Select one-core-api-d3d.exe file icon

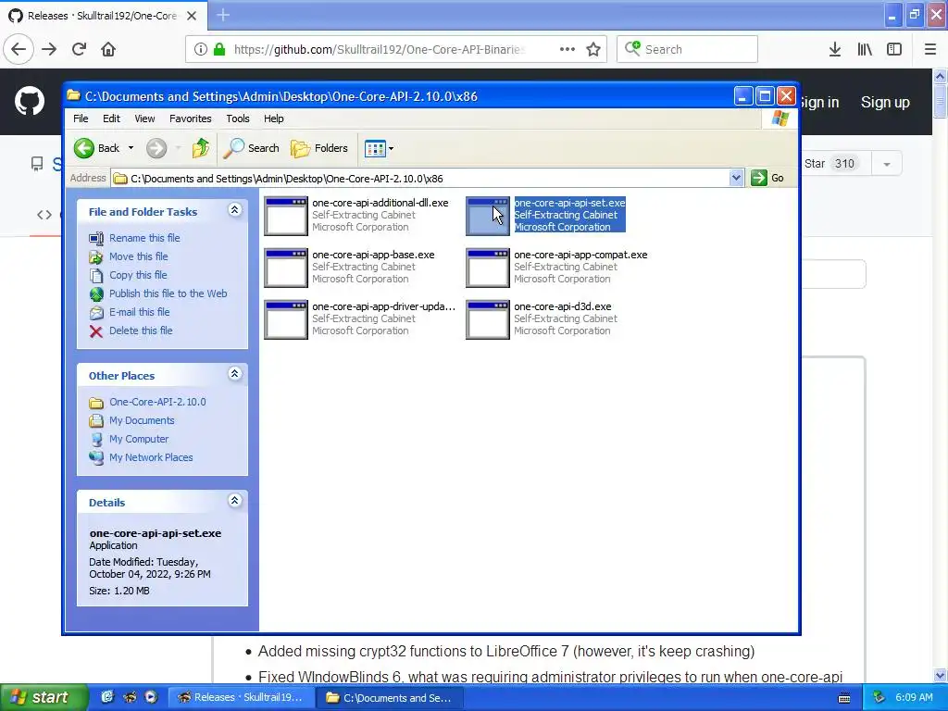pos(488,319)
